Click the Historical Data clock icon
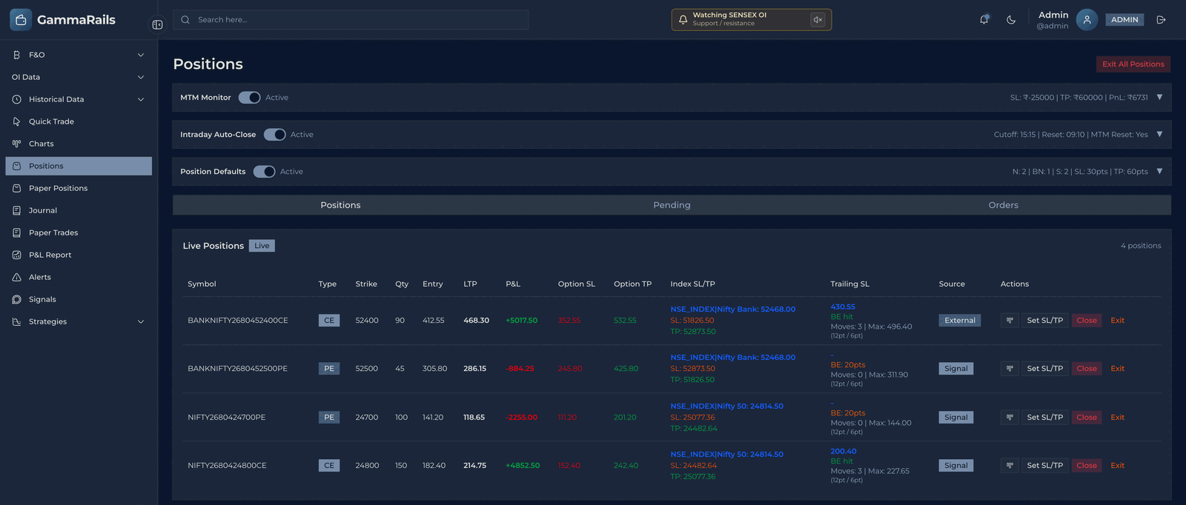The height and width of the screenshot is (505, 1186). (x=16, y=99)
